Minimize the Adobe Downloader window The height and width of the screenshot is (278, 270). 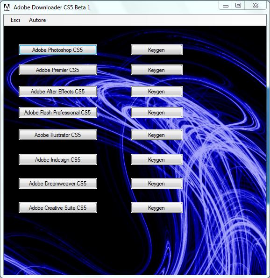225,6
